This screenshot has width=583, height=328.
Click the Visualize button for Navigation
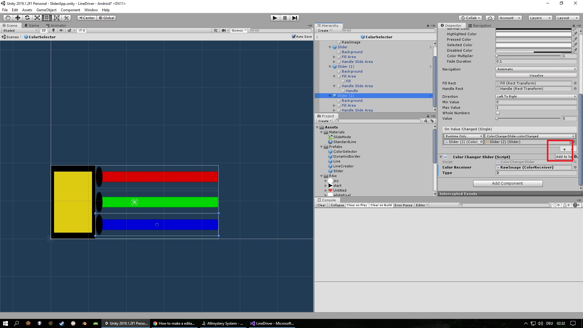[x=536, y=75]
